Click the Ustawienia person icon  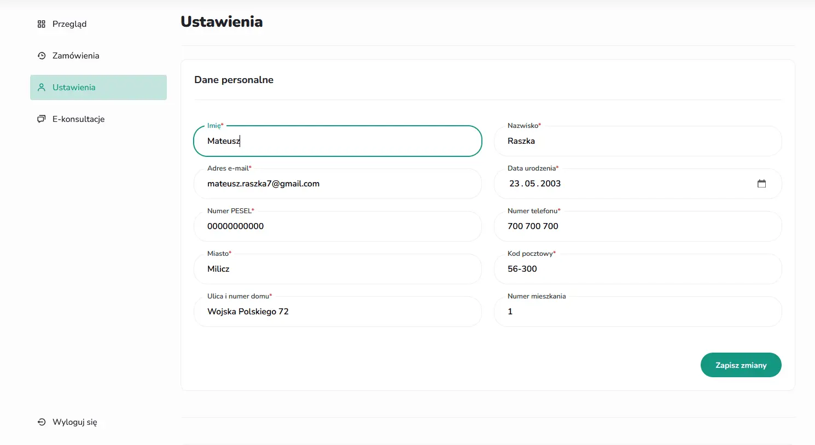coord(41,87)
